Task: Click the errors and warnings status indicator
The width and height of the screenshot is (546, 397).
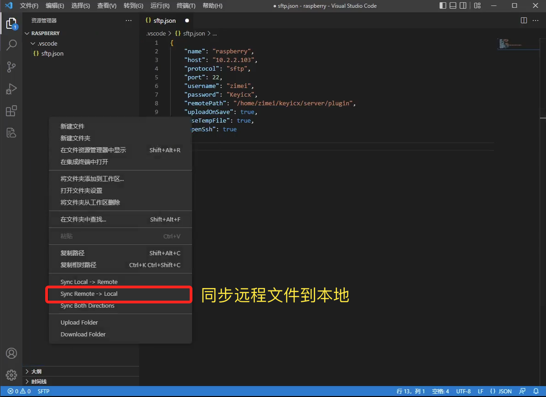Action: (x=19, y=392)
